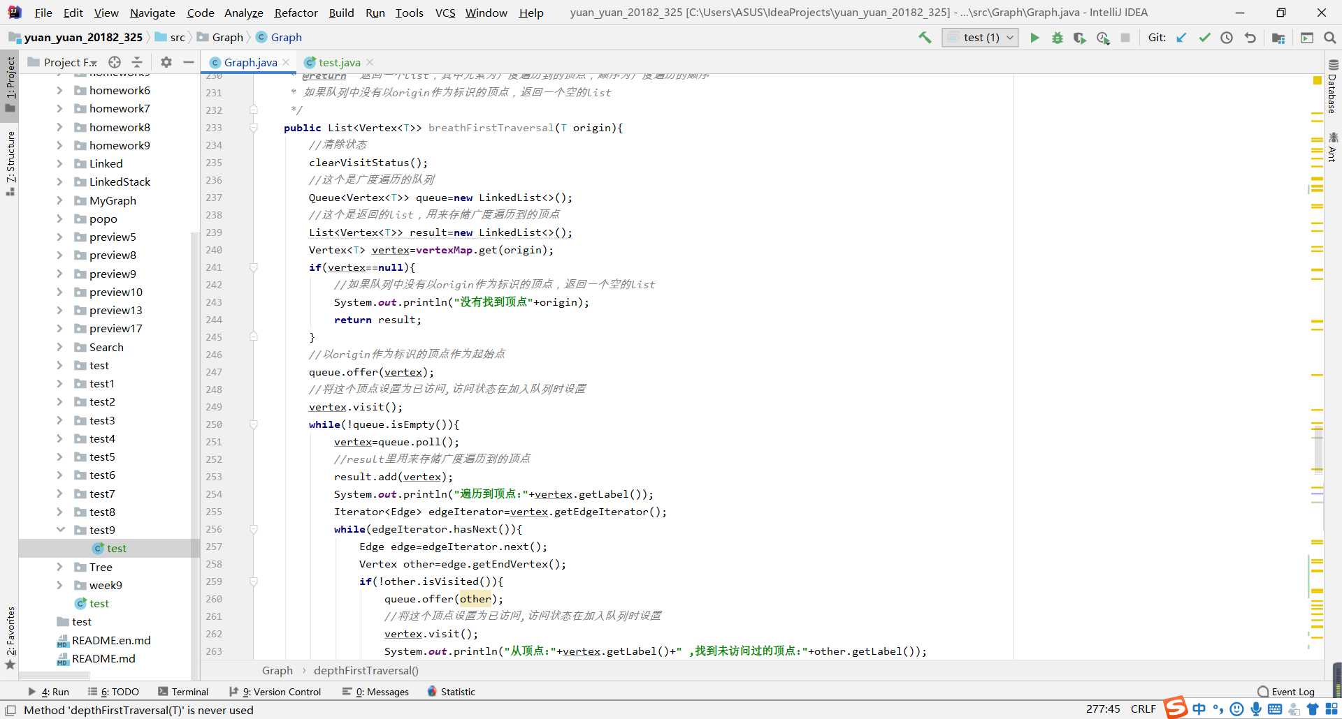This screenshot has width=1342, height=719.
Task: Open the test (1) run configuration dropdown
Action: [x=980, y=38]
